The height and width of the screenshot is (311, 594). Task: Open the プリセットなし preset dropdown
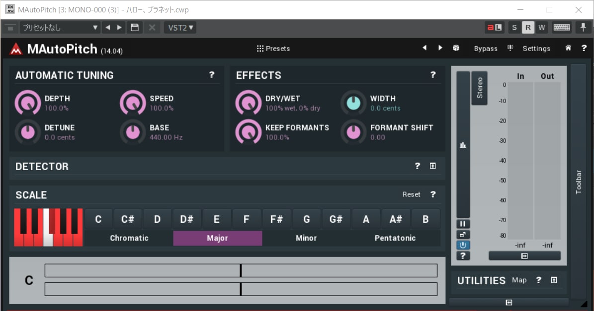pos(60,28)
